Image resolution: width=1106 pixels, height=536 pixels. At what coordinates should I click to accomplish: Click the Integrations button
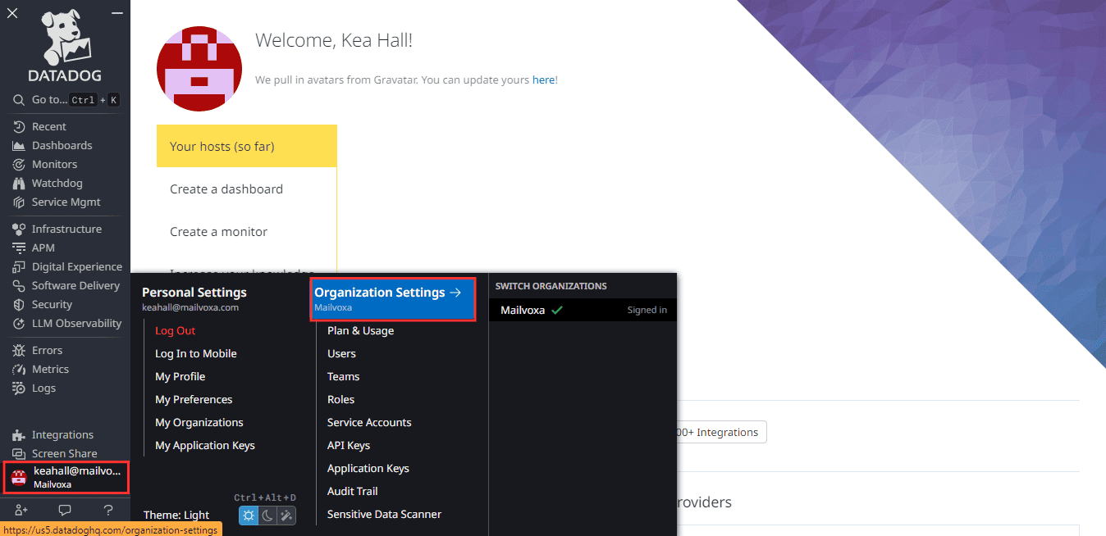point(721,432)
